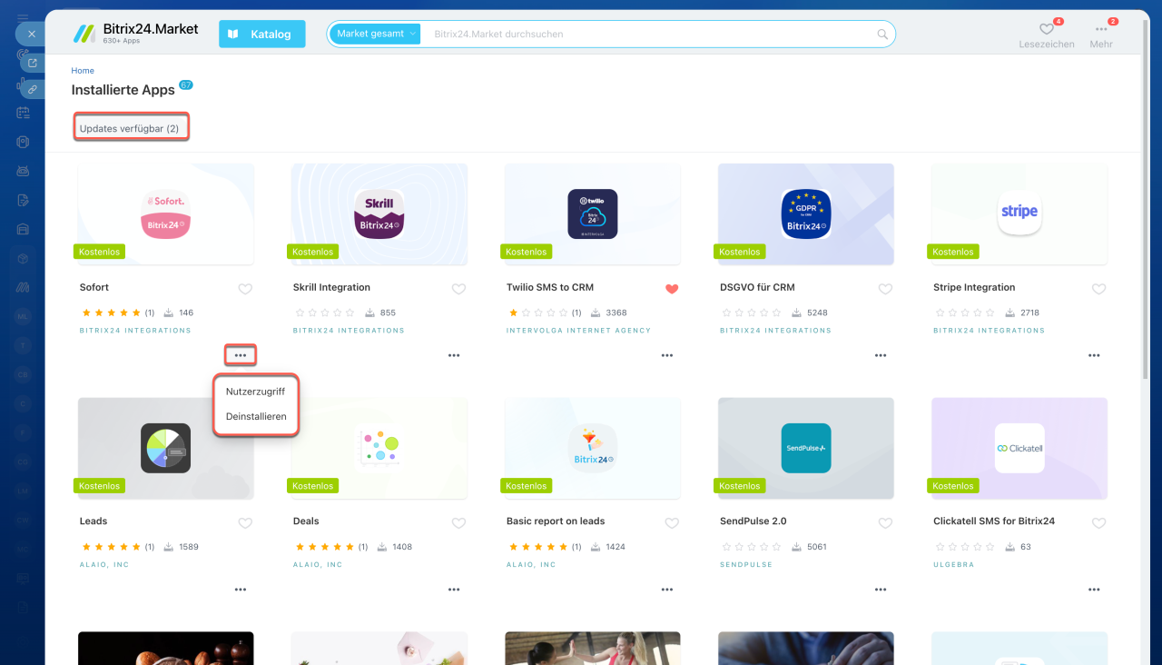Click the search magnifier icon

tap(882, 35)
